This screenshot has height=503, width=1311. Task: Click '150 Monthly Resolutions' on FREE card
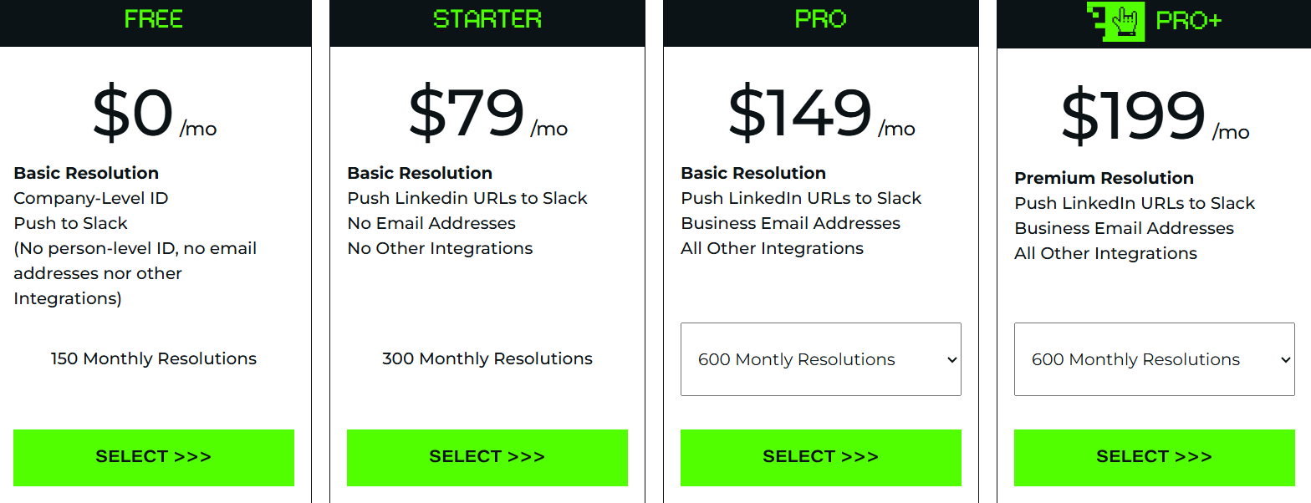coord(153,358)
